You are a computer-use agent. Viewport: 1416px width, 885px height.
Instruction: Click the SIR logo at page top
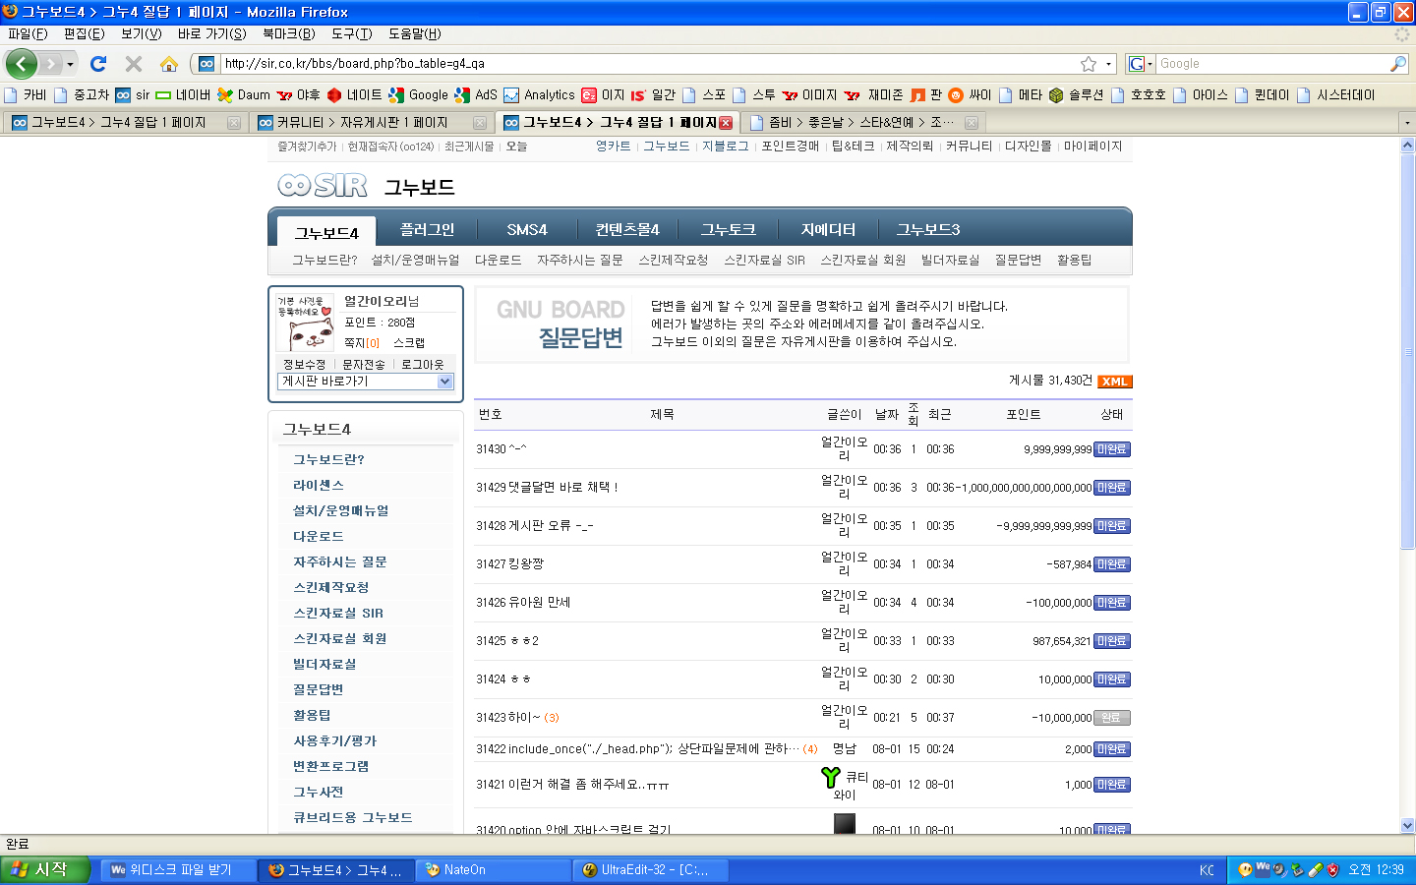323,185
